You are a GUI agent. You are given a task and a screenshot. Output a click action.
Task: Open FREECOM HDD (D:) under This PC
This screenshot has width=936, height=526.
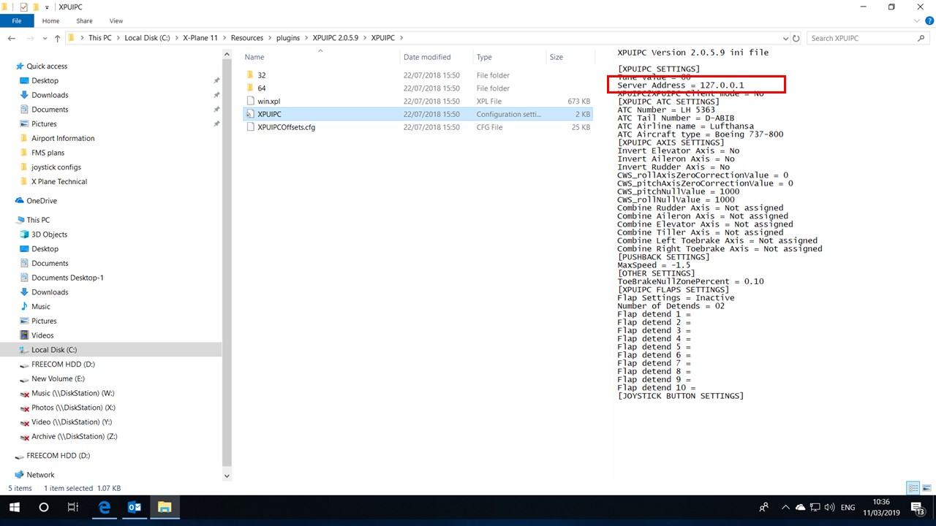point(63,365)
